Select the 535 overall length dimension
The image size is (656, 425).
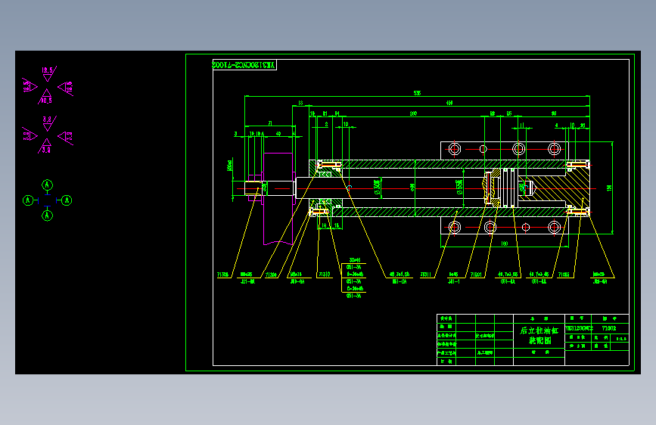click(x=417, y=93)
